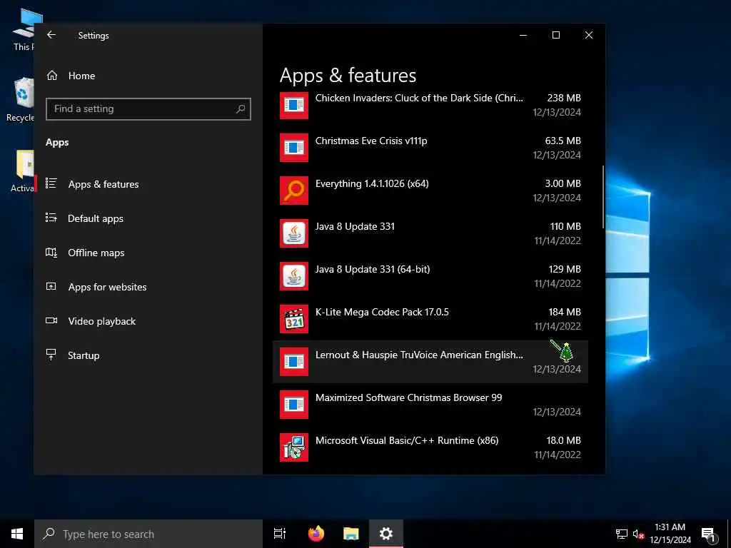The height and width of the screenshot is (548, 731).
Task: Select the Default apps sidebar icon
Action: (x=51, y=218)
